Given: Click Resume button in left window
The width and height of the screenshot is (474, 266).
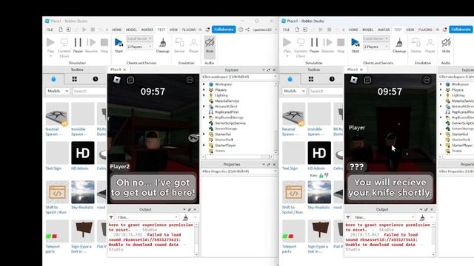Looking at the screenshot, I should [91, 45].
